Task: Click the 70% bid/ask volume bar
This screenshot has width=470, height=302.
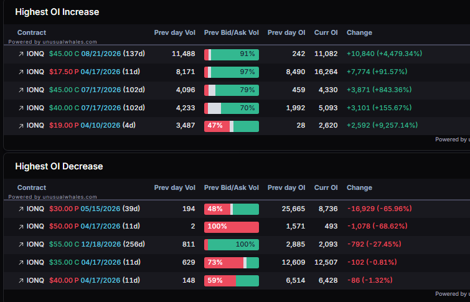Action: [232, 108]
